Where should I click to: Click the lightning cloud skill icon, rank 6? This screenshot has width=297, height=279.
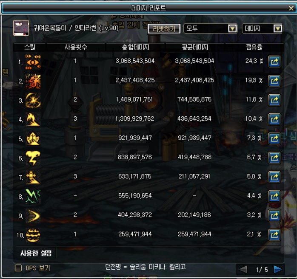coord(33,158)
